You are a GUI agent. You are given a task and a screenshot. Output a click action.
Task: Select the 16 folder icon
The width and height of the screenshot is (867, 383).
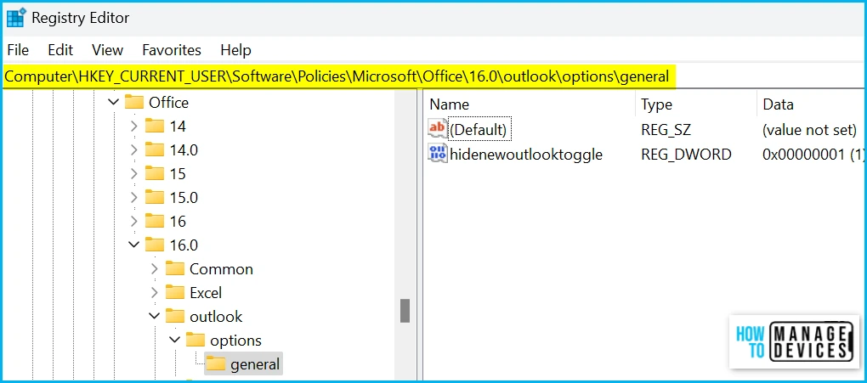[x=155, y=221]
